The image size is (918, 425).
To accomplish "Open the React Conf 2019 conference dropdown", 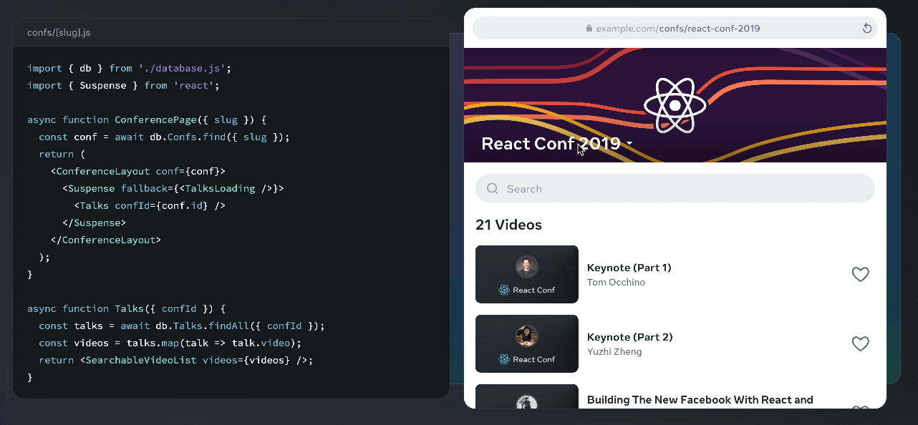I will click(557, 144).
